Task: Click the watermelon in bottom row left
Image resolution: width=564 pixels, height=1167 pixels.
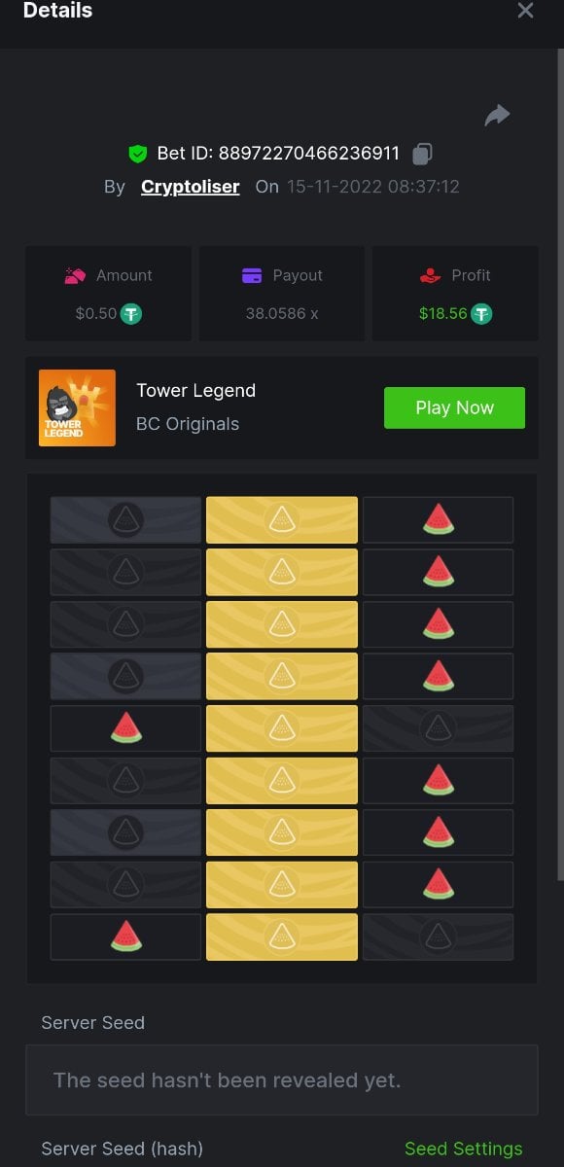Action: pos(125,937)
